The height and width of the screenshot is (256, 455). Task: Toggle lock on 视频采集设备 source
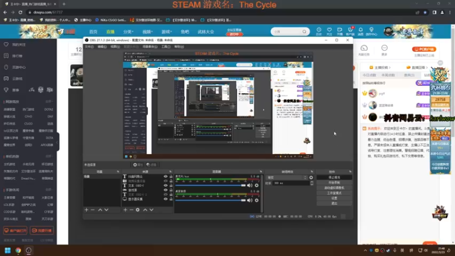[x=171, y=181]
